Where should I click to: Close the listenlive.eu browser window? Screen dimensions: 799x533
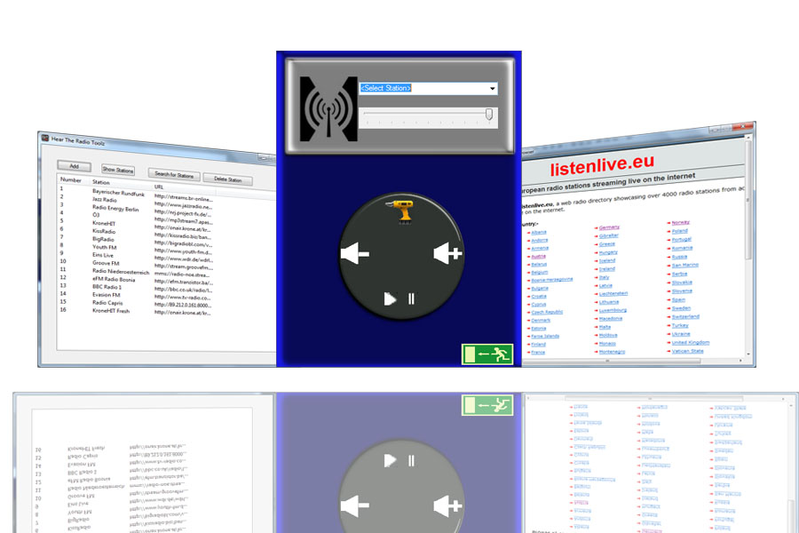[742, 125]
